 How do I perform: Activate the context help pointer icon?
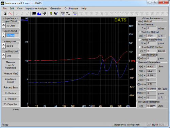click(56, 14)
